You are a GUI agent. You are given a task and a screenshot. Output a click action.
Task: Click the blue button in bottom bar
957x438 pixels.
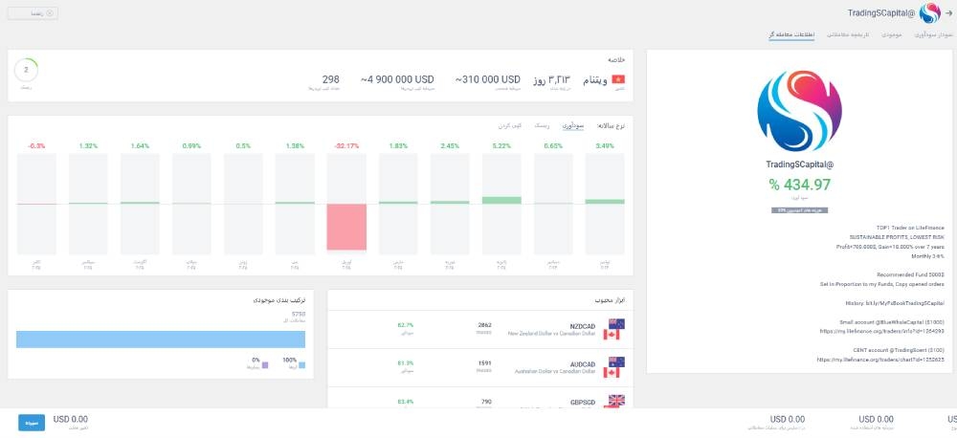(x=32, y=422)
